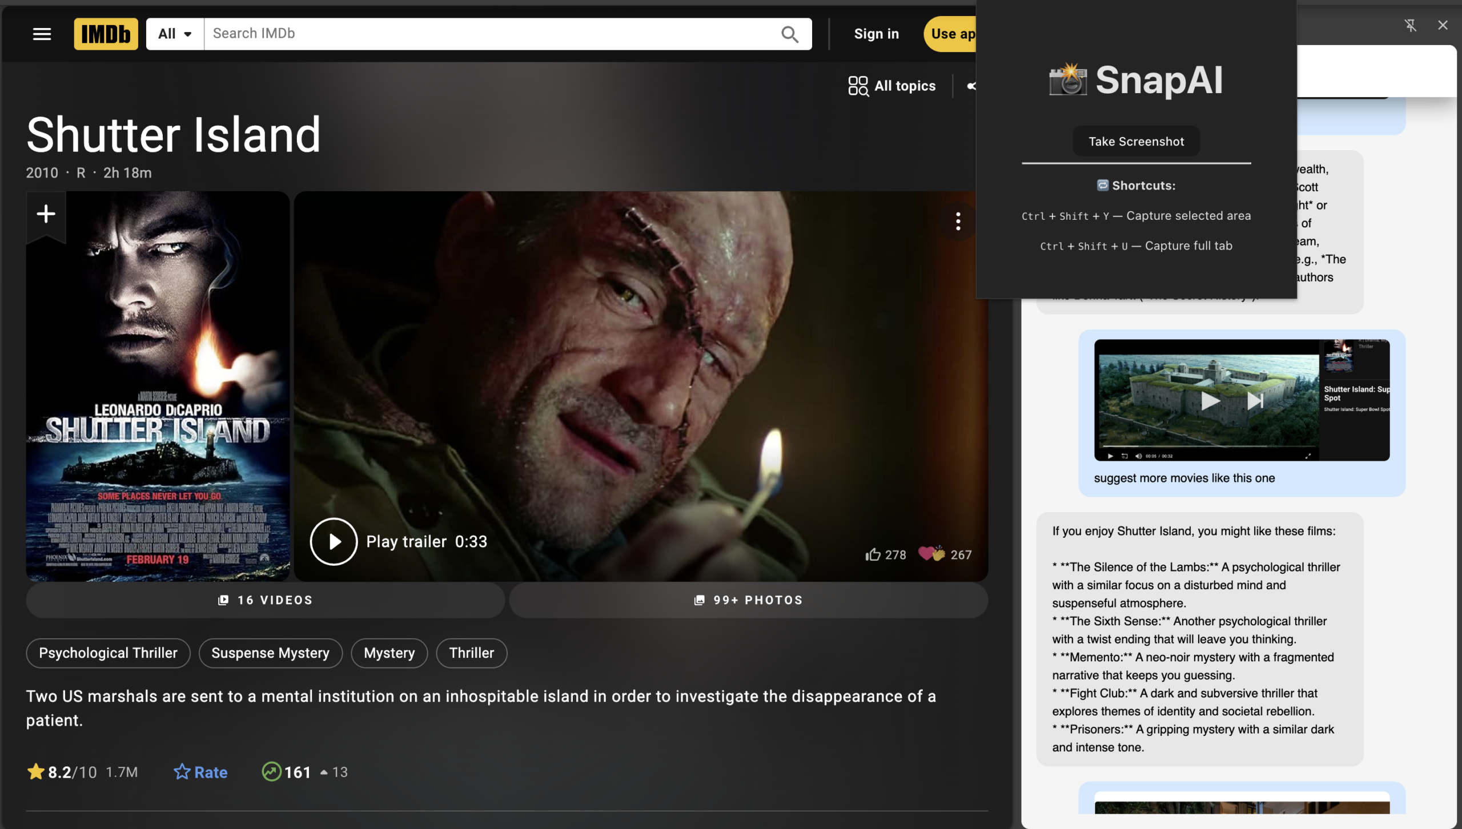
Task: Select the Mystery genre chip
Action: [389, 653]
